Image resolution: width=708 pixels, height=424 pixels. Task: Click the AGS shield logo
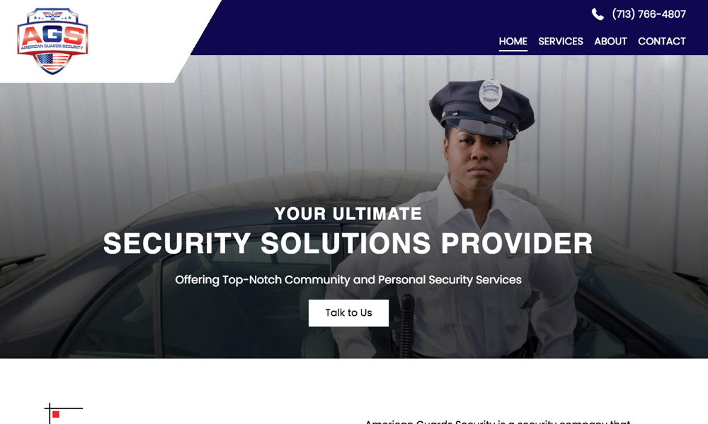pyautogui.click(x=52, y=40)
